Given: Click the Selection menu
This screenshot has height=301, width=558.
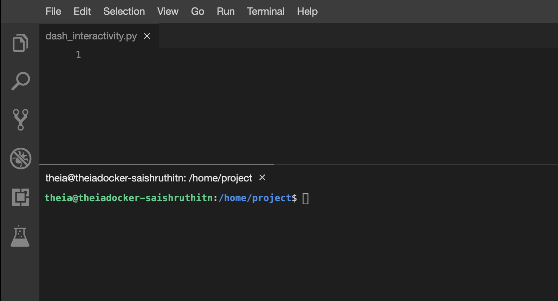Looking at the screenshot, I should tap(124, 12).
